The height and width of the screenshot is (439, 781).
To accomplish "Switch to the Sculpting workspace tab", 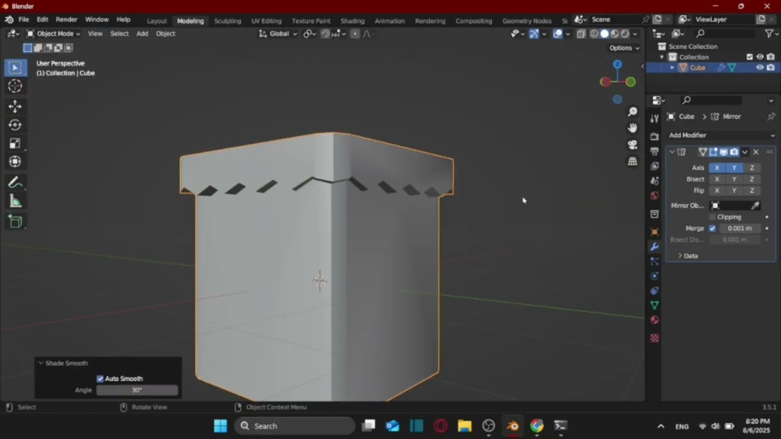I will tap(227, 21).
